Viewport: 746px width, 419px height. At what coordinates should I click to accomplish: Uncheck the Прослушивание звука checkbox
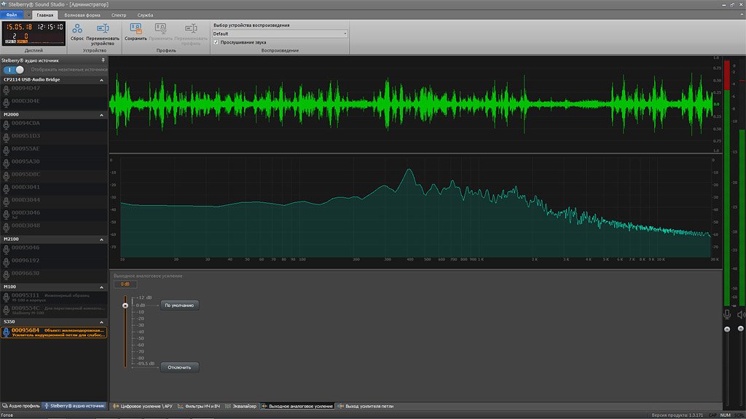tap(216, 42)
